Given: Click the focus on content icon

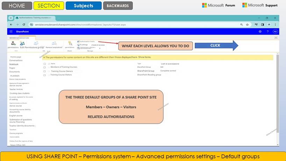Looking at the screenshot, I should [276, 37].
